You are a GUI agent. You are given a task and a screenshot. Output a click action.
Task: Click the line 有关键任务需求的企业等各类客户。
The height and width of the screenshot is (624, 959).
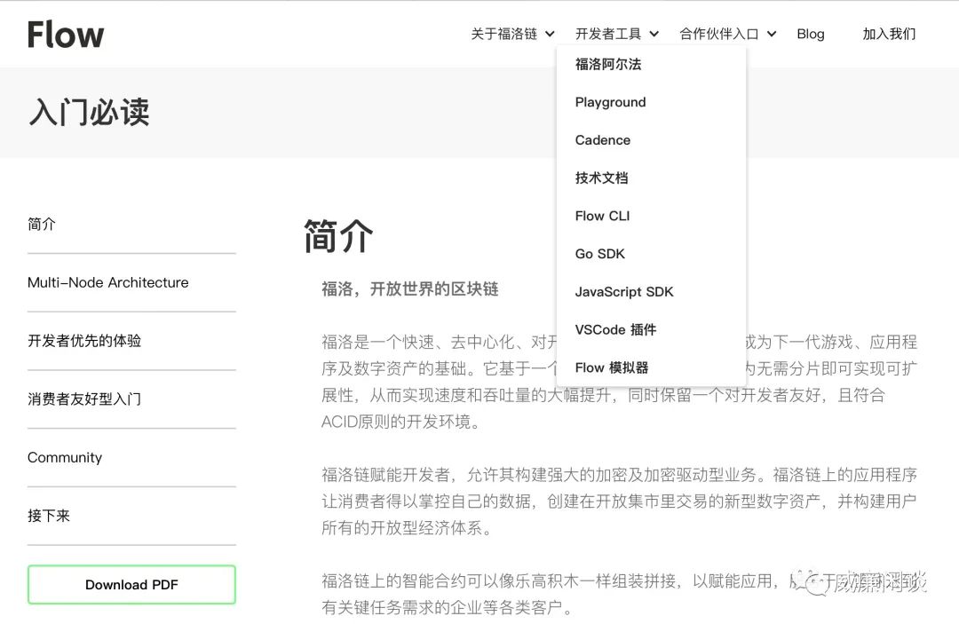pyautogui.click(x=447, y=607)
